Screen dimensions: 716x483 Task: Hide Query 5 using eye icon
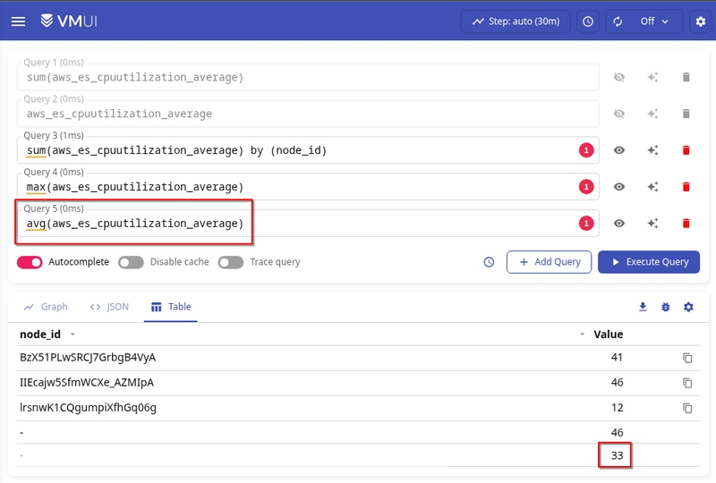[x=618, y=224]
